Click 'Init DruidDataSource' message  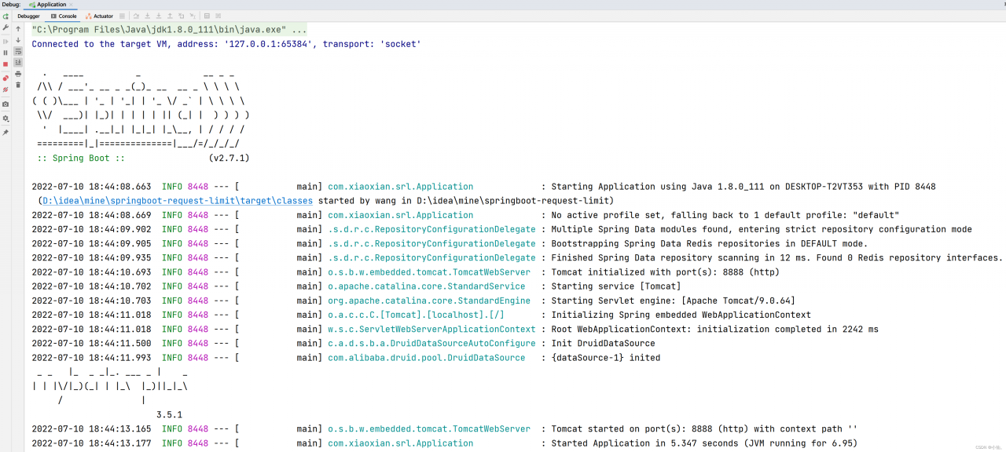(x=603, y=344)
